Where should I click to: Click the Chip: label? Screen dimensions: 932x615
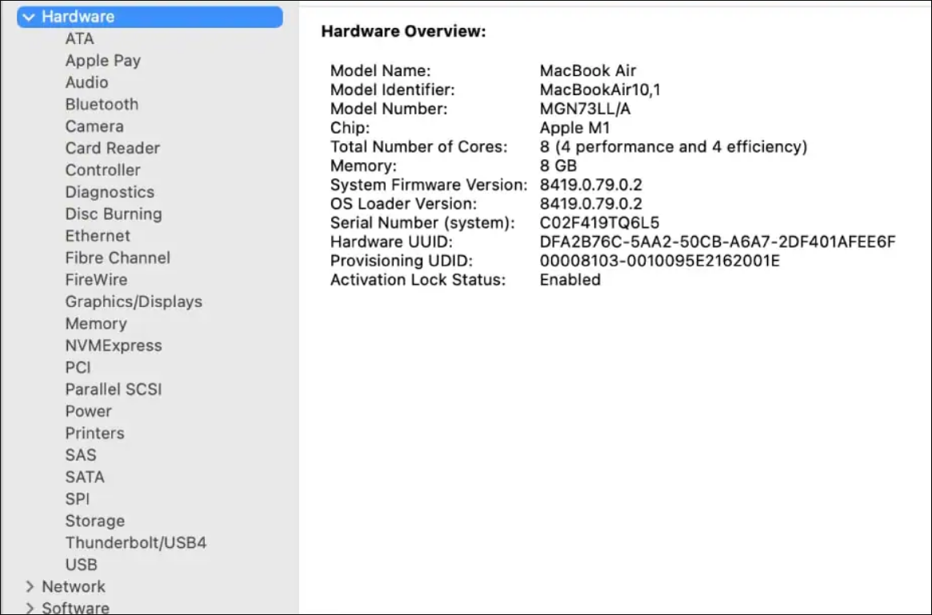tap(350, 128)
